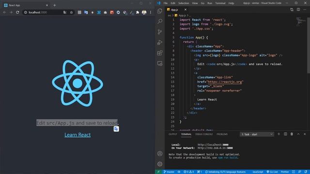Click the translate icon in address bar
Image resolution: width=310 pixels, height=174 pixels.
[x=65, y=12]
